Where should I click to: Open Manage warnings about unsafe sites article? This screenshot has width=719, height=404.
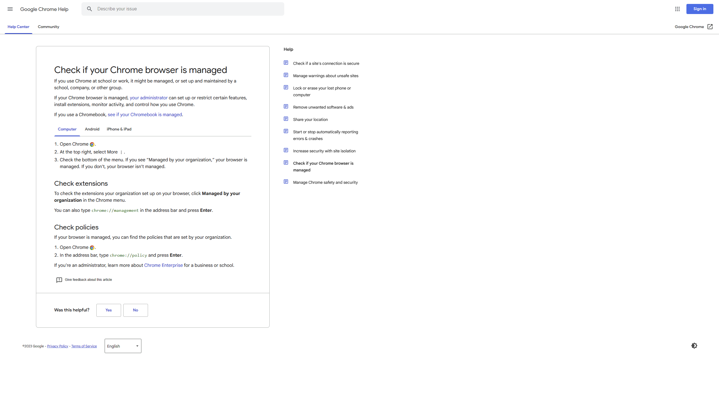[326, 76]
